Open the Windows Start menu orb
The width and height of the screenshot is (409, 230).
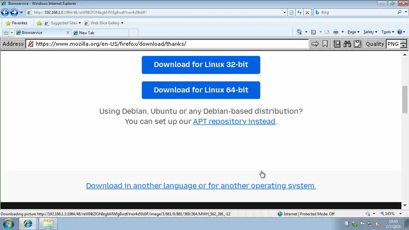[8, 224]
